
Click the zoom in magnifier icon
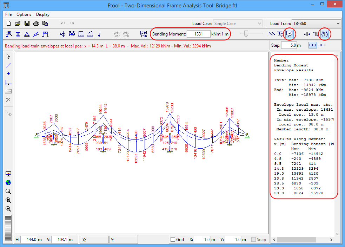coord(8,200)
